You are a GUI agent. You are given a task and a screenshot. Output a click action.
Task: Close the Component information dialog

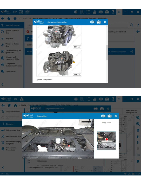click(x=105, y=22)
